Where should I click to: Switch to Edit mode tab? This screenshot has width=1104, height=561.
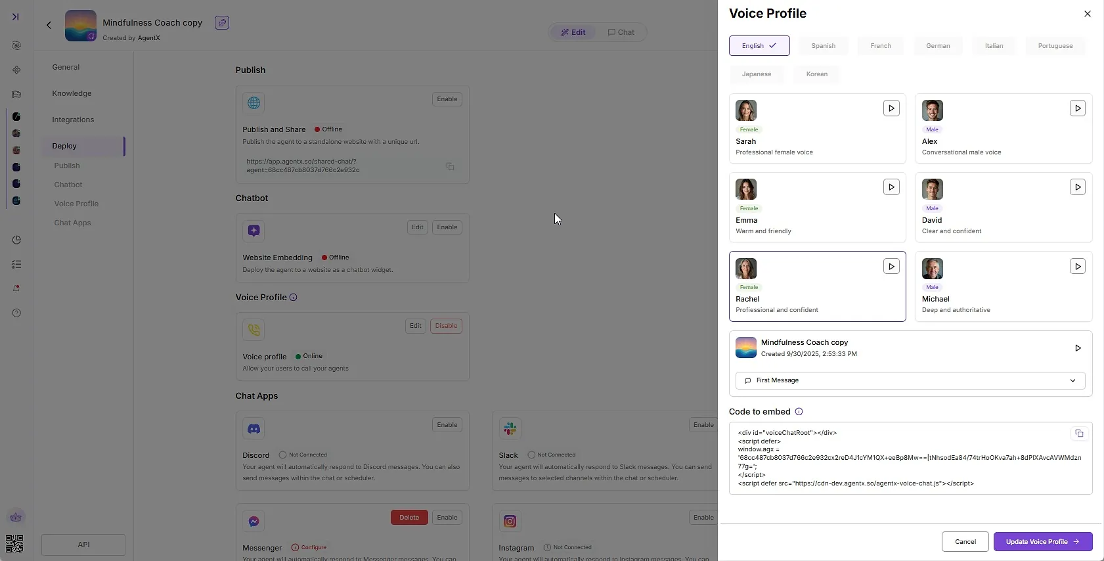click(x=573, y=32)
